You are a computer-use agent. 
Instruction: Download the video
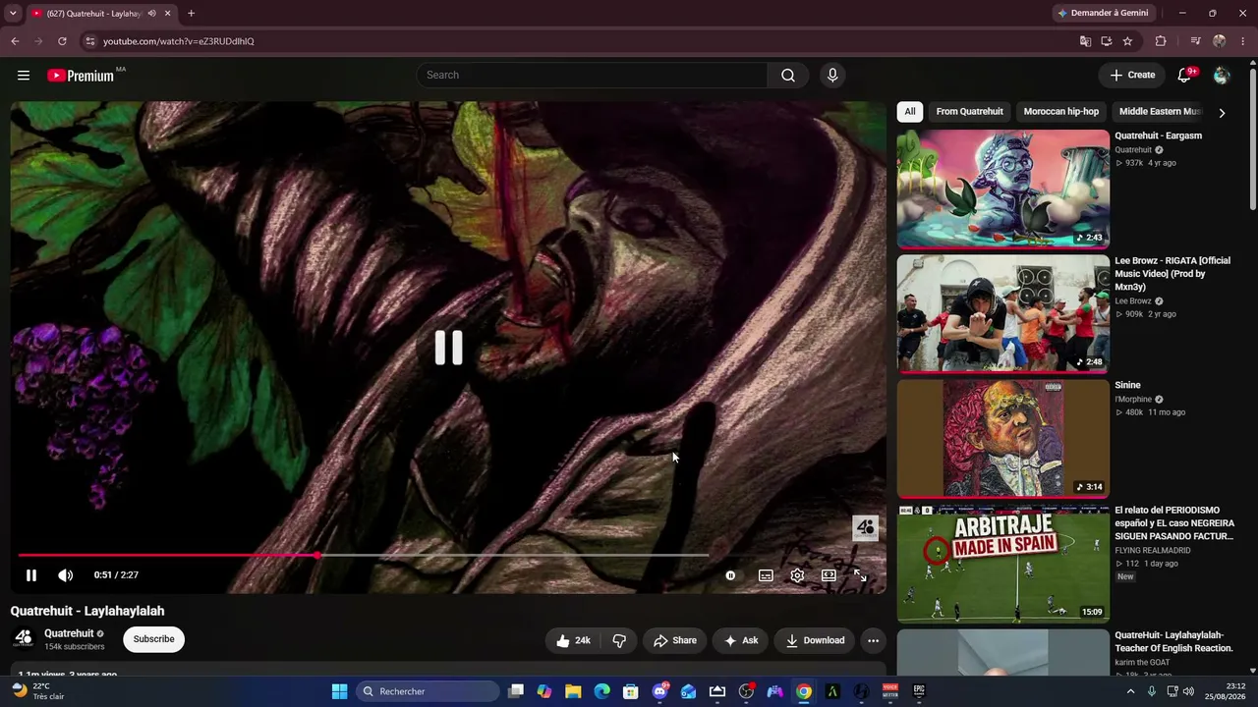point(815,641)
